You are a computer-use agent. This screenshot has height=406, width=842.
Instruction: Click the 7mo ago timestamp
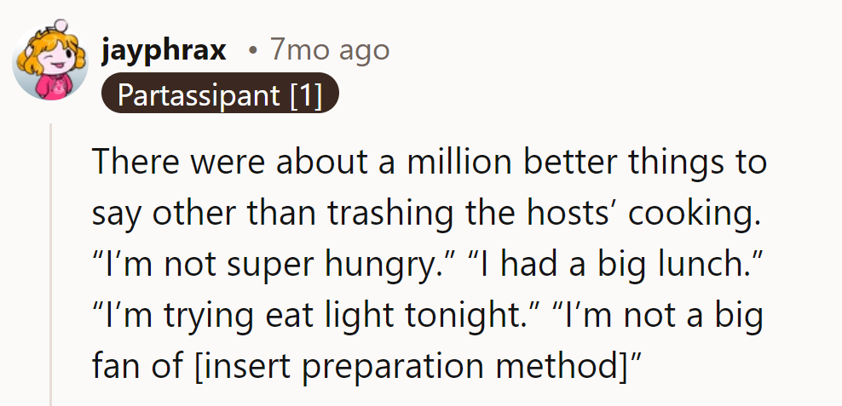tap(329, 50)
